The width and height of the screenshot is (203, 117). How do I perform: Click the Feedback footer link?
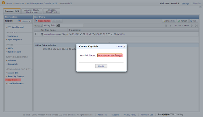(x=102, y=115)
